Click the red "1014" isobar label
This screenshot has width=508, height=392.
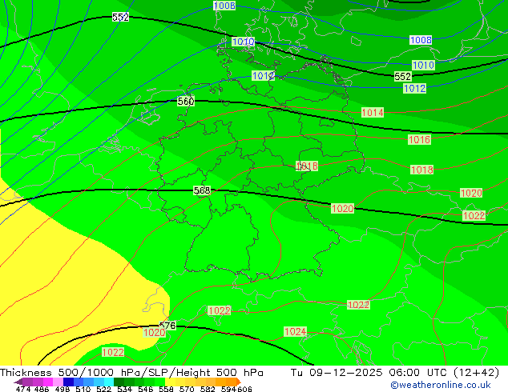(373, 113)
